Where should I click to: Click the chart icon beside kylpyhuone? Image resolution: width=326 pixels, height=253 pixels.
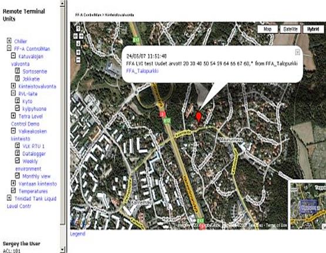tap(18, 108)
